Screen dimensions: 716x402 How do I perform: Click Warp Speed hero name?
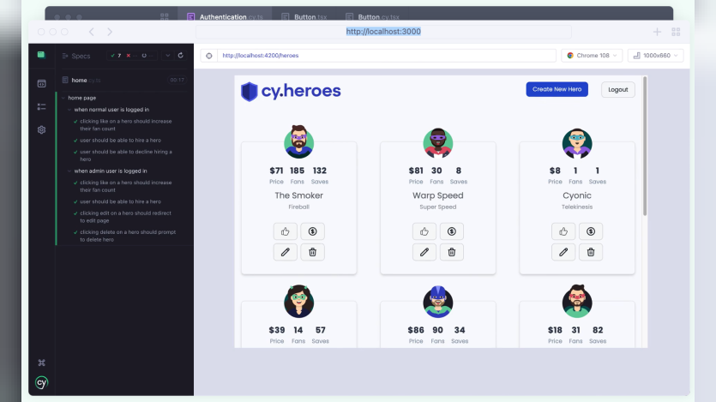point(438,195)
